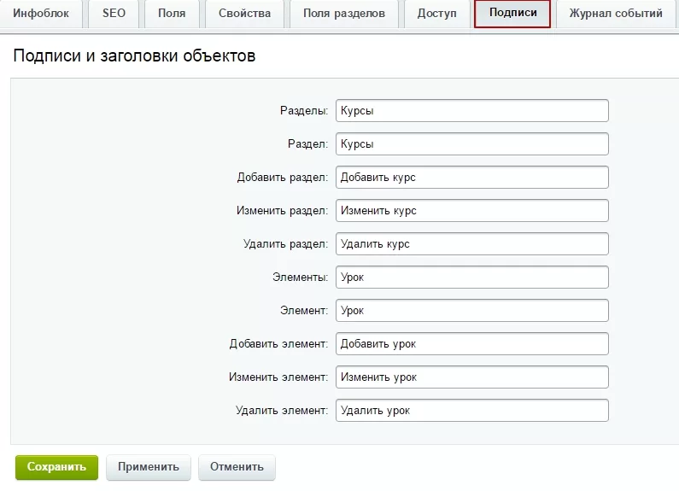Screen dimensions: 679x491
Task: Open the Инфоблок tab
Action: (x=41, y=14)
